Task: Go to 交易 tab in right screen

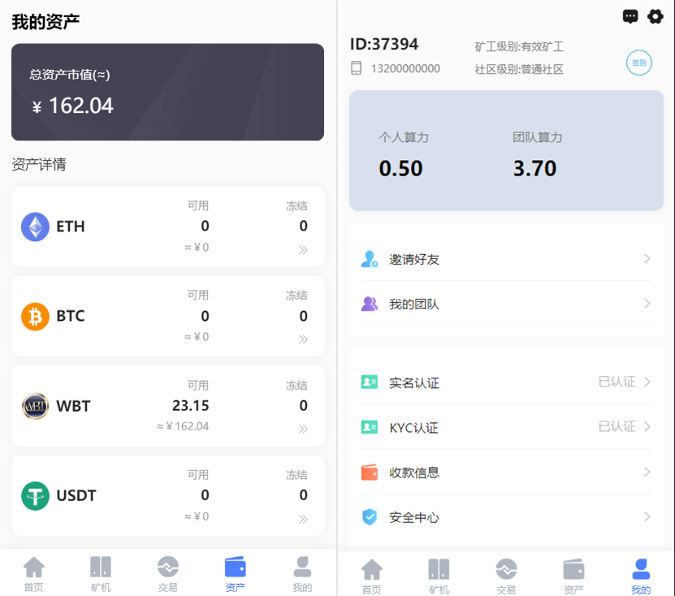Action: pos(506,577)
